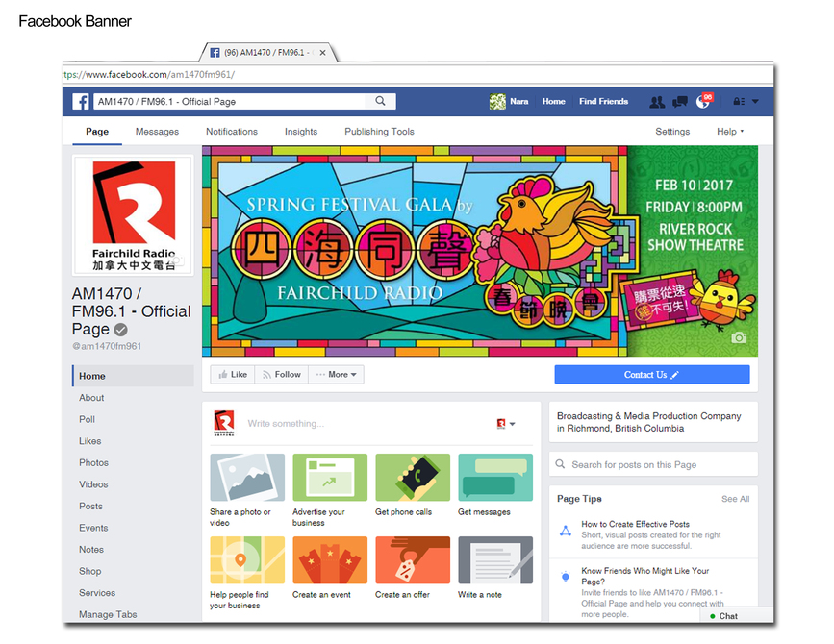Click the profile picture camera icon
Image resolution: width=834 pixels, height=644 pixels.
pyautogui.click(x=179, y=260)
